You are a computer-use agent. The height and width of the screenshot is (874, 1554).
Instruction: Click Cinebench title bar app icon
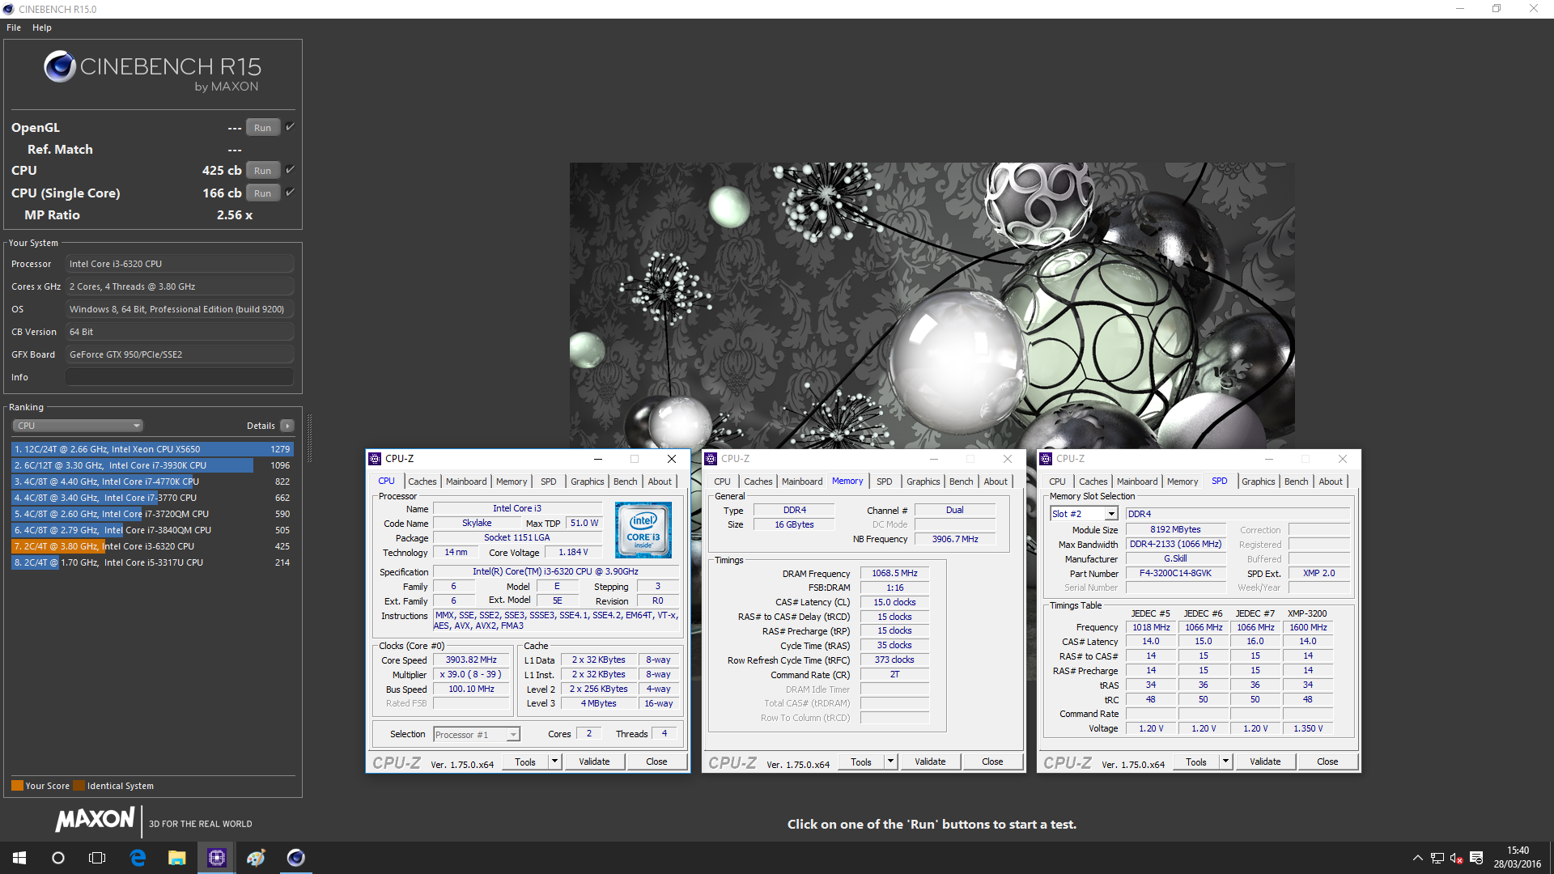coord(9,9)
